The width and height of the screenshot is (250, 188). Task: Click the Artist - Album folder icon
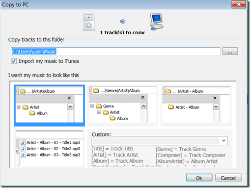coord(171,107)
